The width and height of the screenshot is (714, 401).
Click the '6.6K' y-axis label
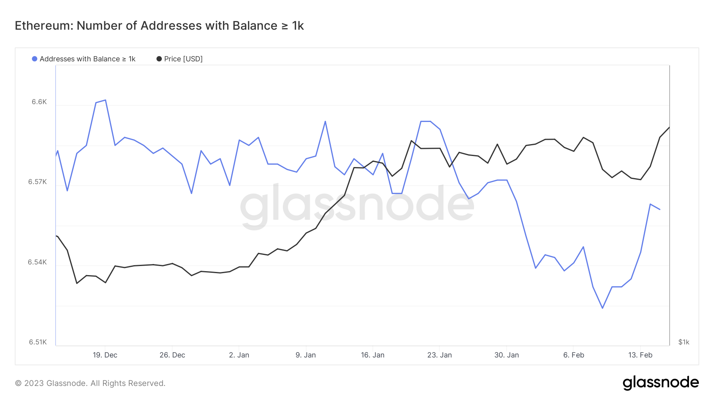point(39,102)
